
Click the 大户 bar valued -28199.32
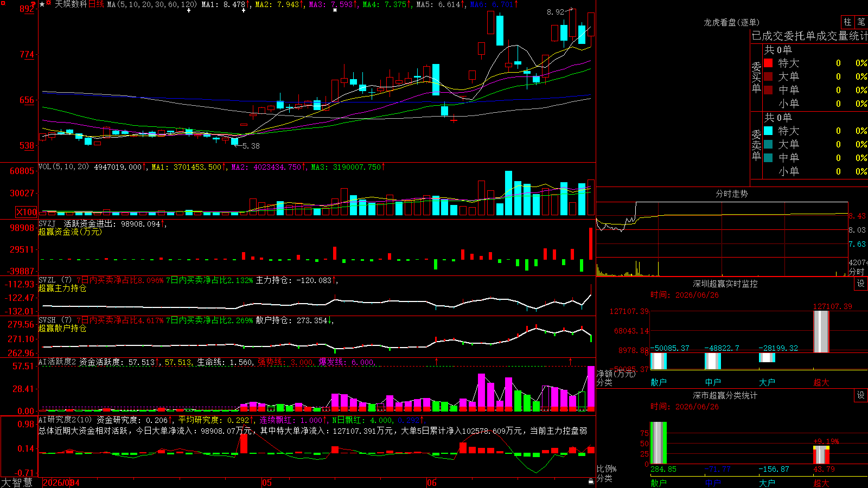click(x=767, y=358)
